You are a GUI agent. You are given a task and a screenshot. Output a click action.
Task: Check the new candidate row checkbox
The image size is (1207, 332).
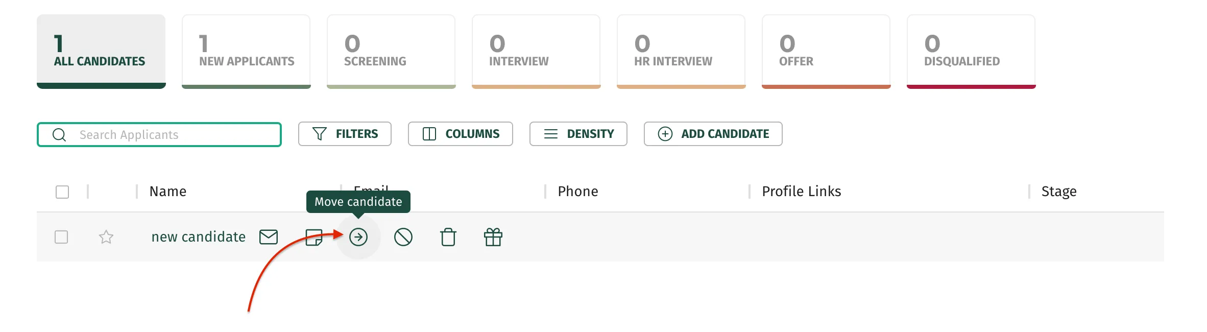61,237
